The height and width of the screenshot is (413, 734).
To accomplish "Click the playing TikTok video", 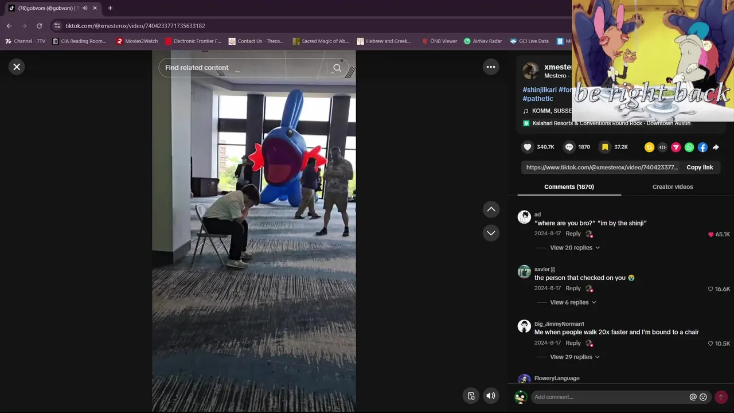I will coord(253,231).
